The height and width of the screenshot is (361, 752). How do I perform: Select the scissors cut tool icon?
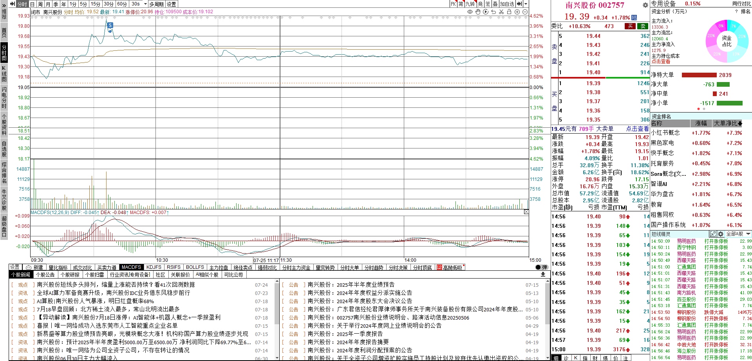501,12
